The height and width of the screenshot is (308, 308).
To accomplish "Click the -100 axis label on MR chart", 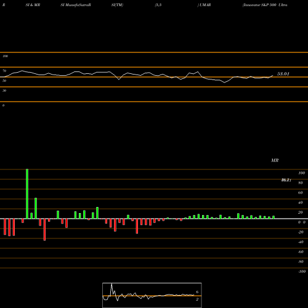I will (301, 272).
